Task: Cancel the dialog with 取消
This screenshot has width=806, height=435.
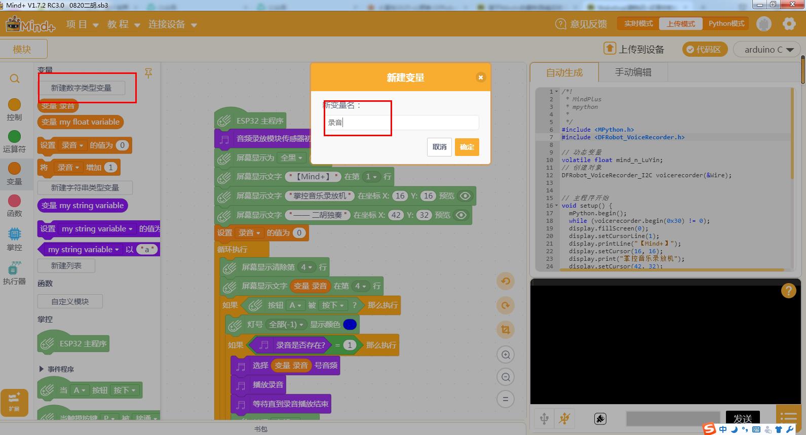Action: (x=439, y=147)
